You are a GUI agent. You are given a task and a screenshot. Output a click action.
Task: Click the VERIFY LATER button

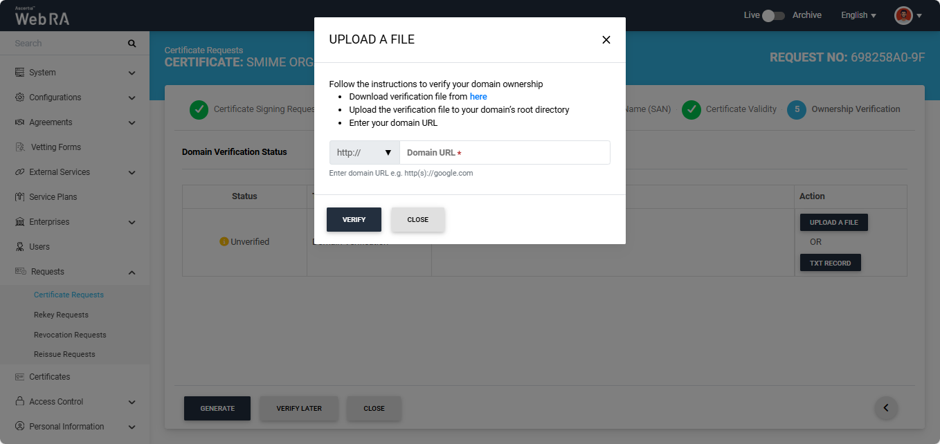299,409
